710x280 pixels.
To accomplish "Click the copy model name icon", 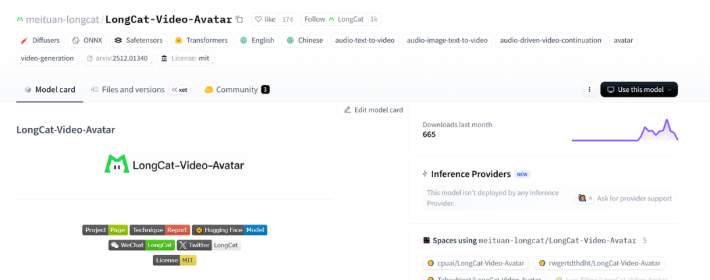I will (239, 20).
